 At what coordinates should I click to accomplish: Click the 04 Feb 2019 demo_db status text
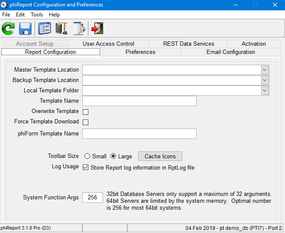(x=233, y=228)
